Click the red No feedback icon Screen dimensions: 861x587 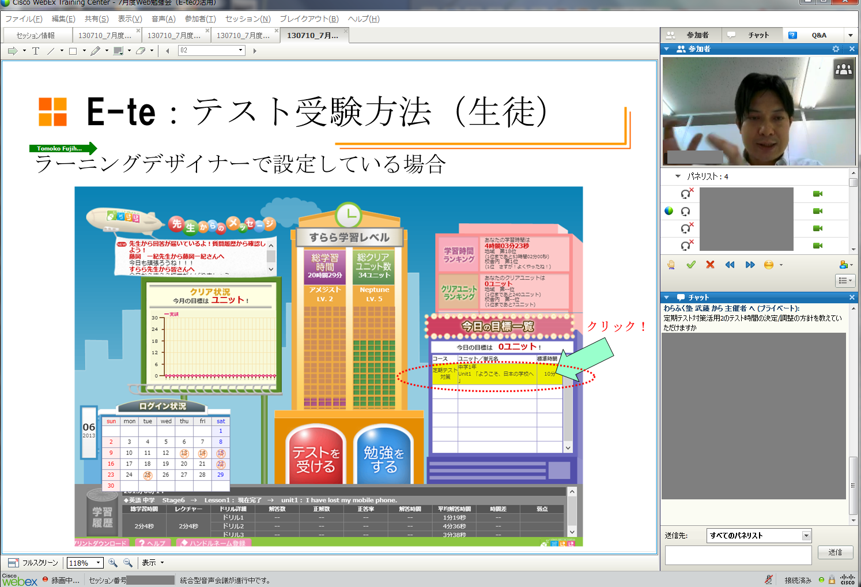coord(710,265)
